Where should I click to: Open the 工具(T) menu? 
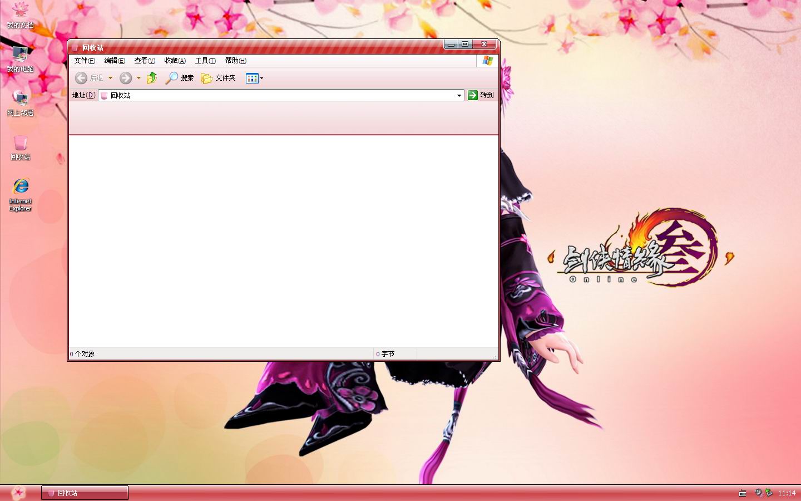pos(205,61)
